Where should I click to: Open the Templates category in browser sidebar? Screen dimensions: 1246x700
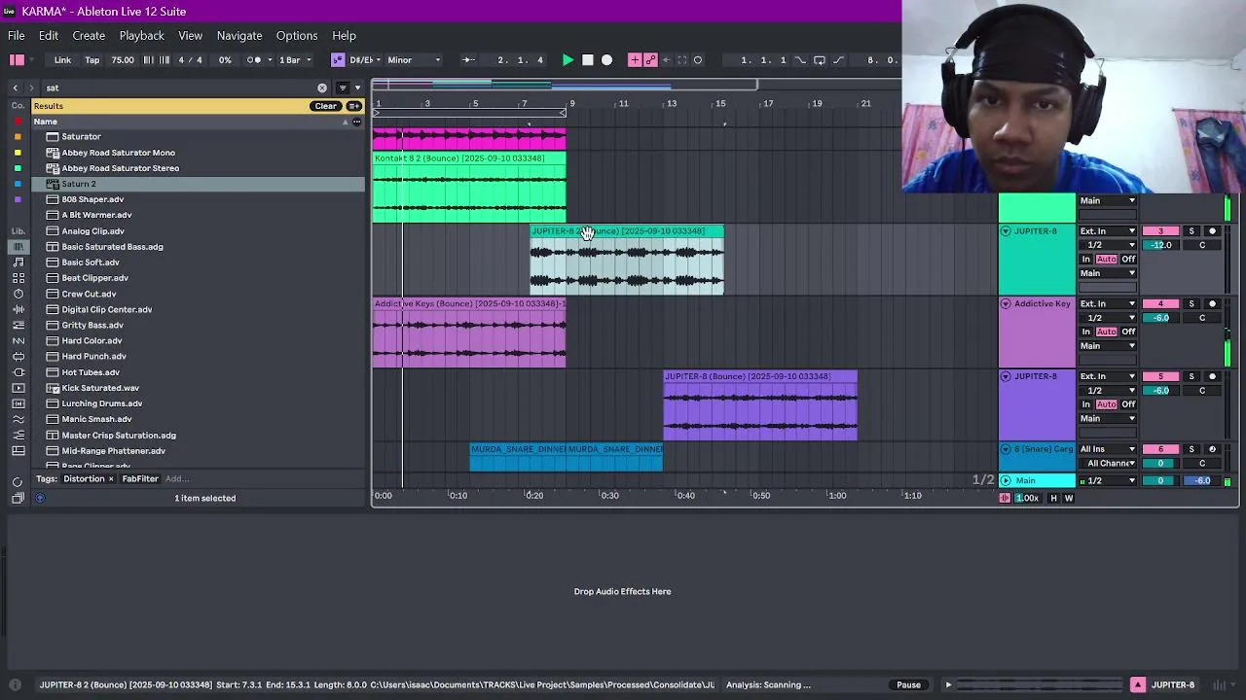(x=18, y=451)
